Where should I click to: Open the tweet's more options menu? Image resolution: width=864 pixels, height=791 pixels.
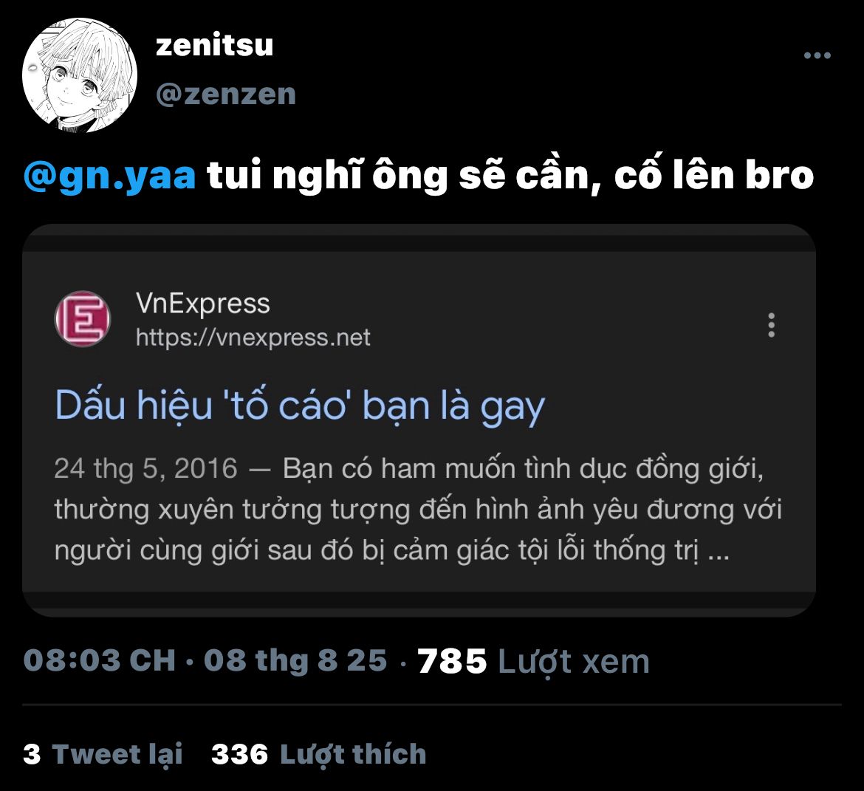pyautogui.click(x=817, y=56)
